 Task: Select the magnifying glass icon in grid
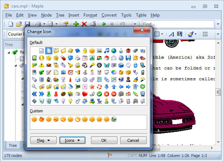(x=34, y=87)
